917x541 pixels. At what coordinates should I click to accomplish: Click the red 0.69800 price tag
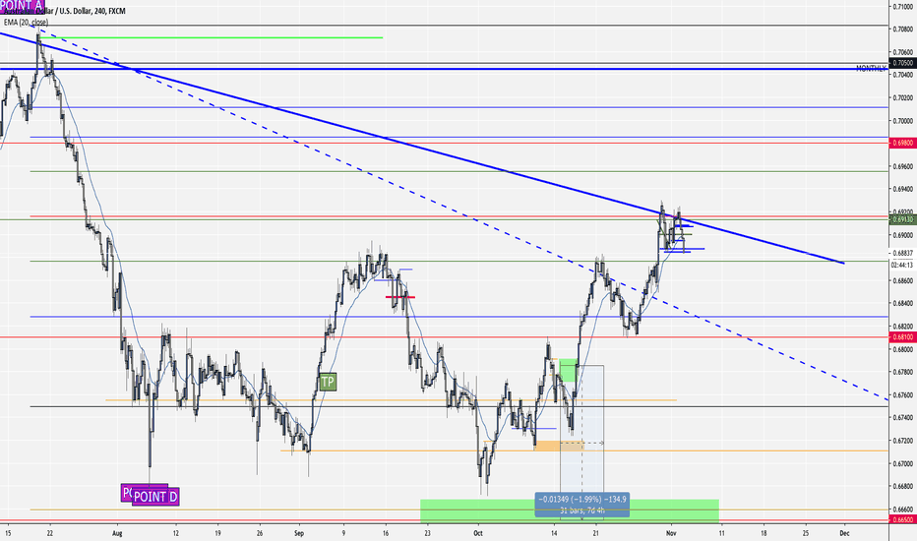(903, 143)
